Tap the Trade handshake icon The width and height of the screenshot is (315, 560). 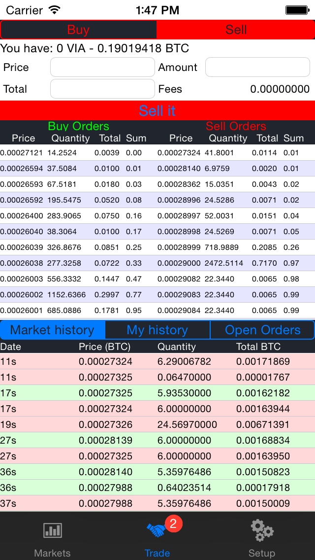[157, 530]
